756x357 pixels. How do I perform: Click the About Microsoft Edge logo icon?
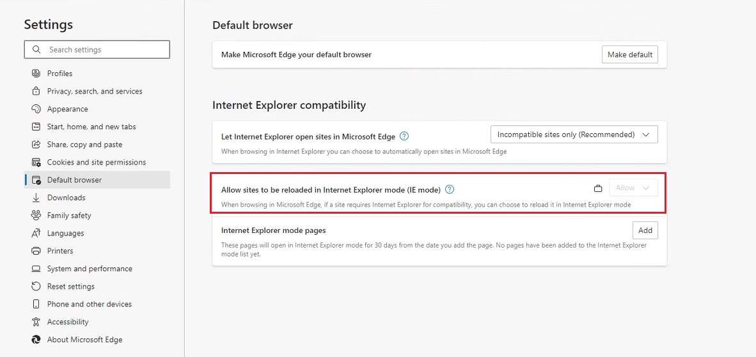[36, 340]
